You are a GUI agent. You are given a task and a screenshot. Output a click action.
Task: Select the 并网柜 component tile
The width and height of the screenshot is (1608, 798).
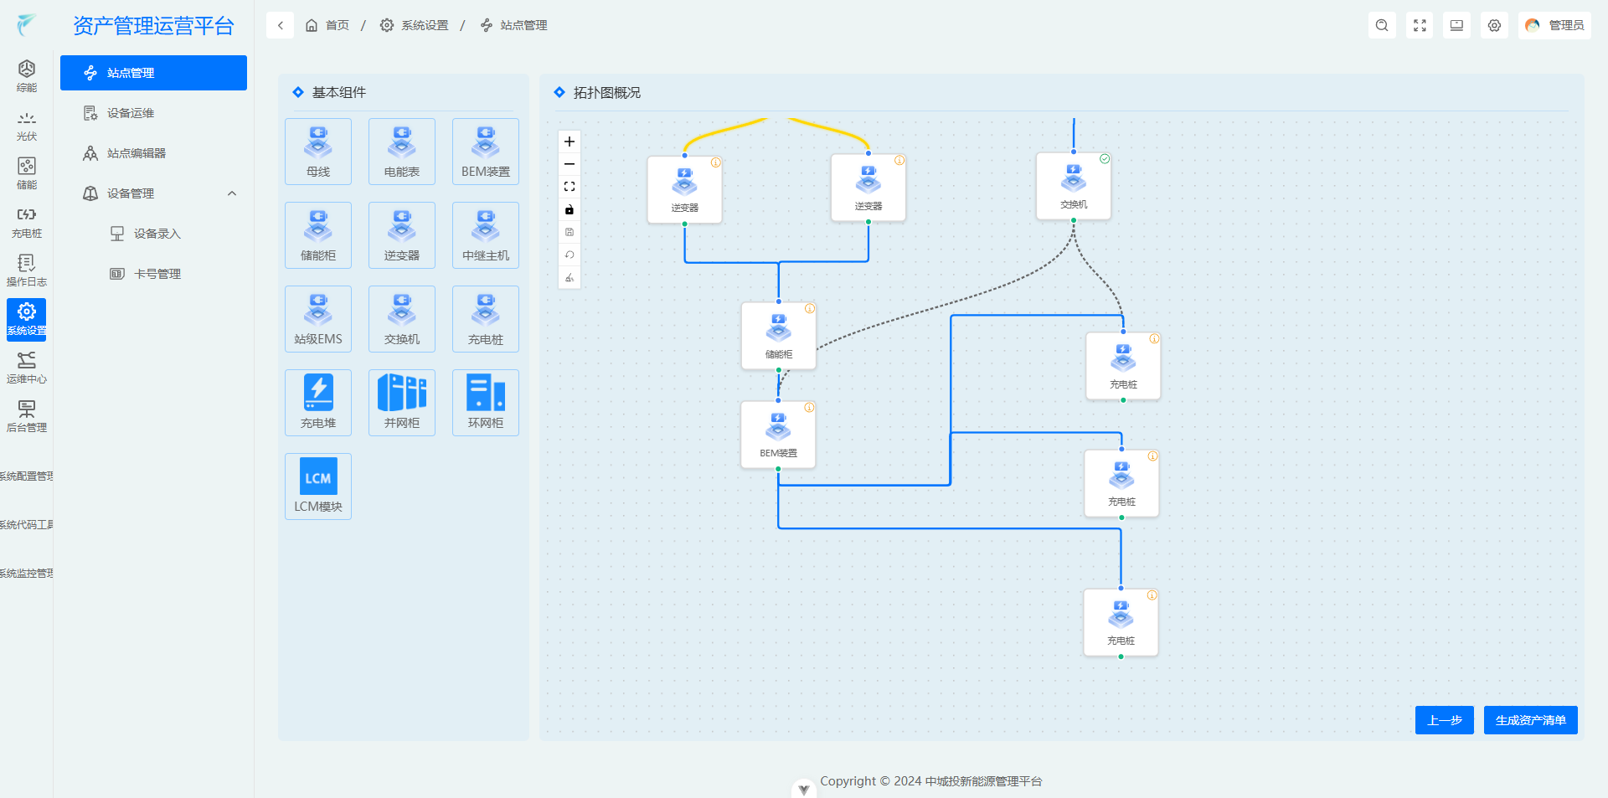pos(402,403)
